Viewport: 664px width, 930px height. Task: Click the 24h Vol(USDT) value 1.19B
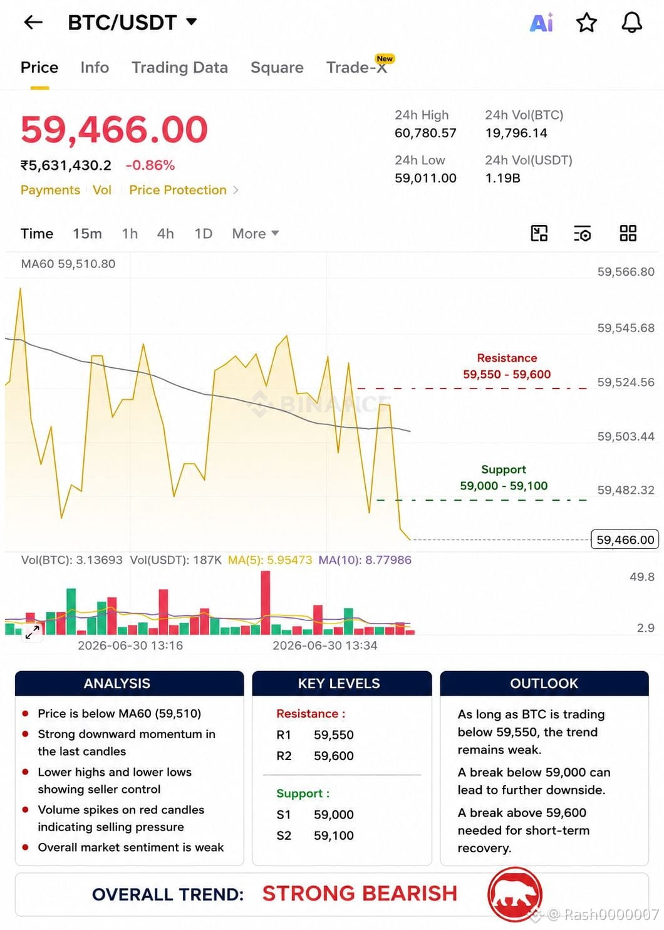click(x=503, y=178)
